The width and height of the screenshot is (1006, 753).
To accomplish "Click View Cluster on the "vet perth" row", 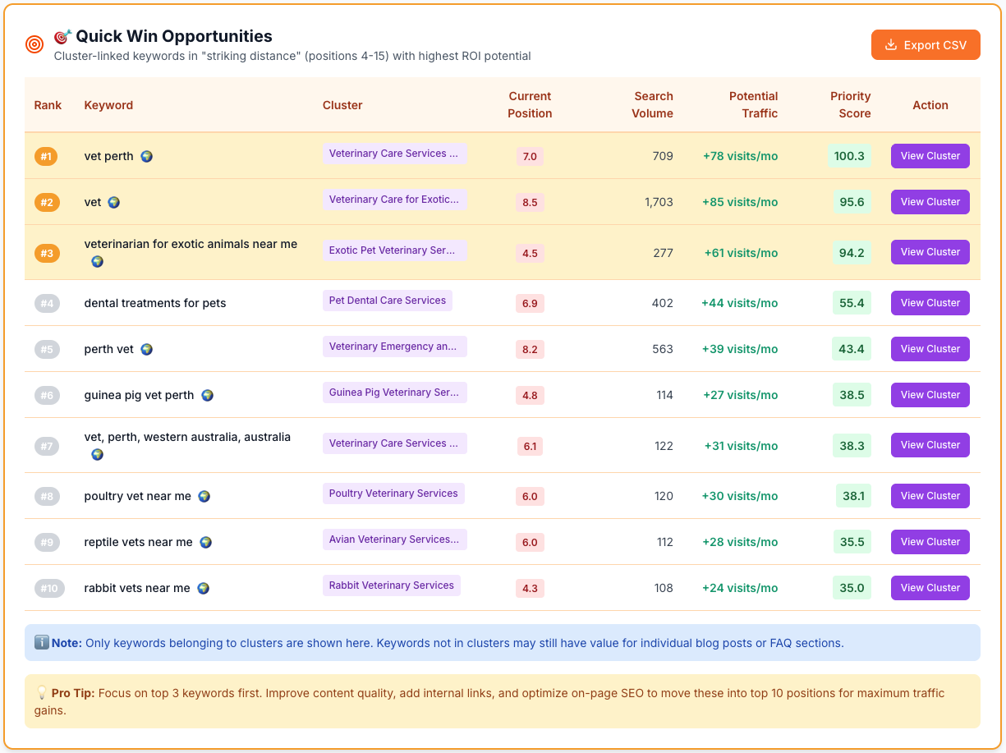I will tap(930, 156).
